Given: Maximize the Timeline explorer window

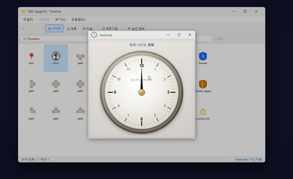Looking at the screenshot, I should pyautogui.click(x=245, y=11).
